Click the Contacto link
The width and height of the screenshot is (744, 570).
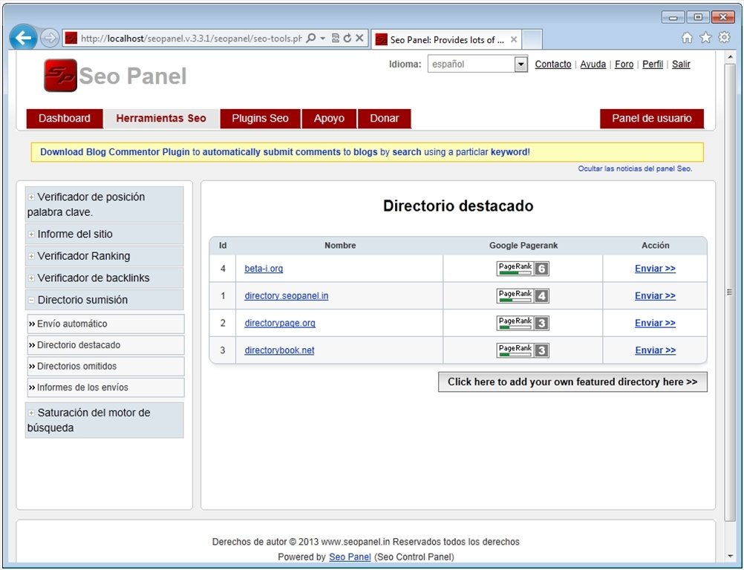click(552, 64)
